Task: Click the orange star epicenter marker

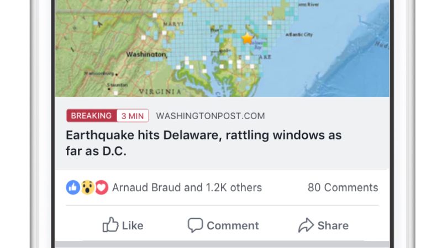Action: click(x=247, y=38)
